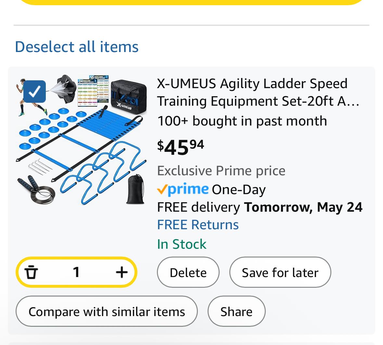Click the Exclusive Prime price label
This screenshot has height=345, width=383.
pyautogui.click(x=221, y=171)
